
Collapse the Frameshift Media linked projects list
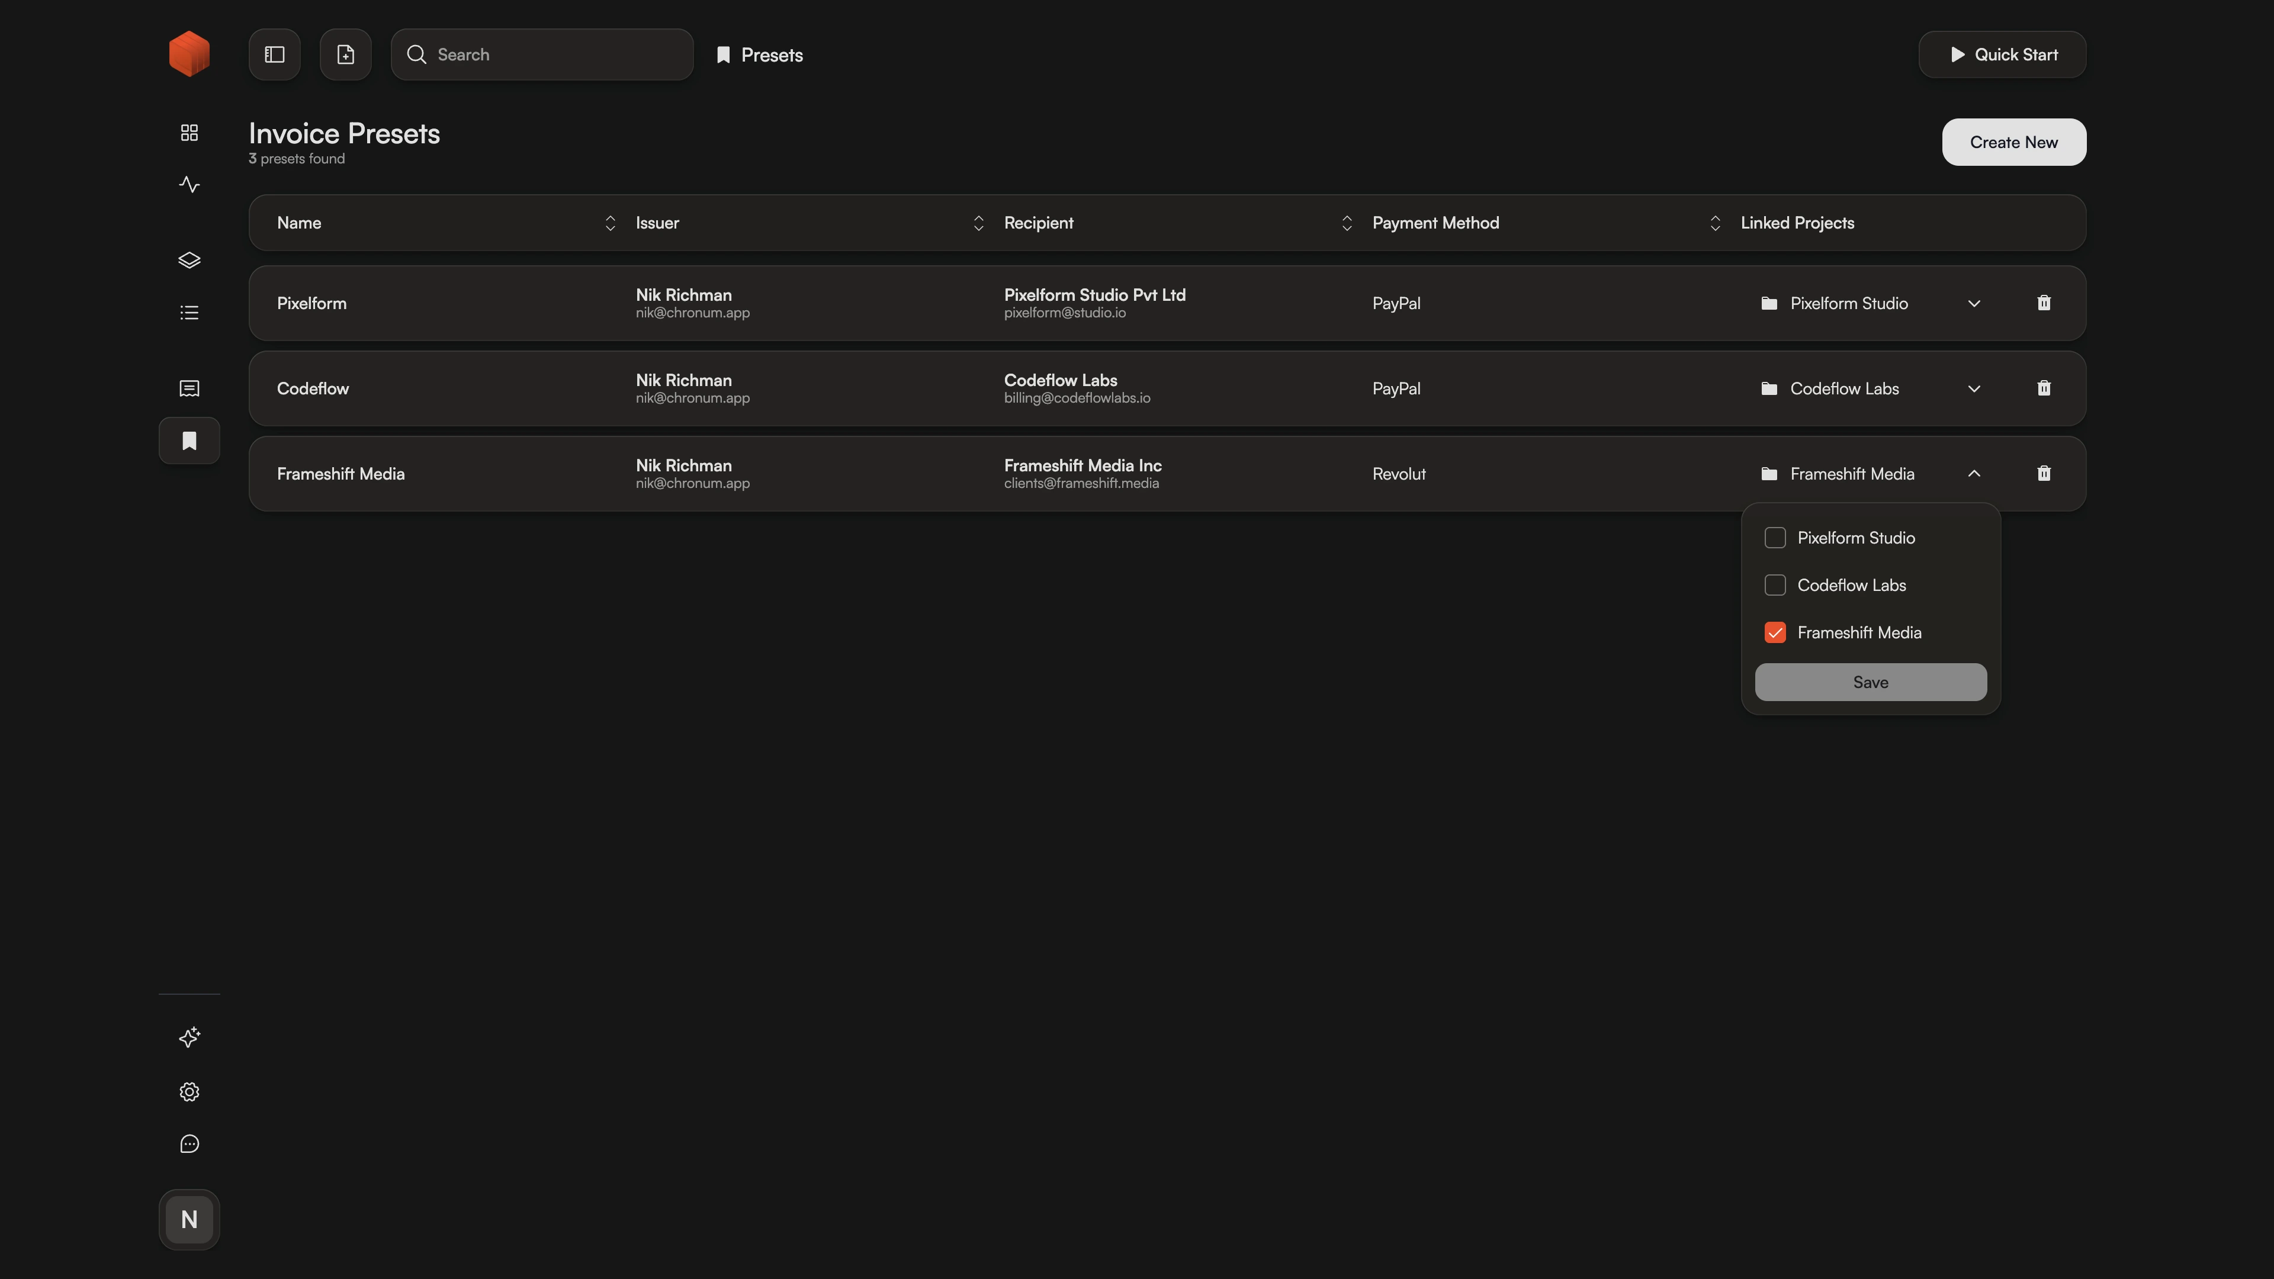(x=1975, y=473)
